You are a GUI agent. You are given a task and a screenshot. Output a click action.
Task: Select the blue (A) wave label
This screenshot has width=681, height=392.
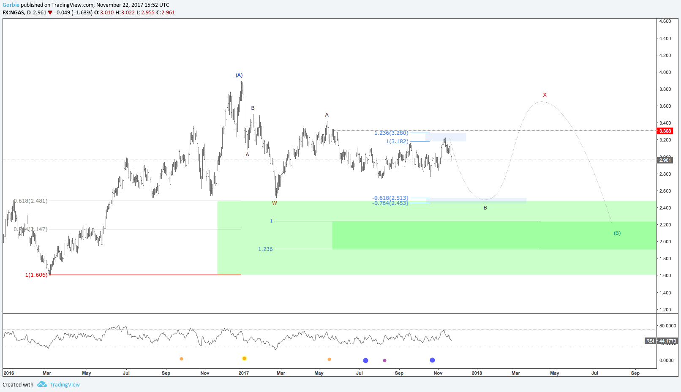pos(239,75)
